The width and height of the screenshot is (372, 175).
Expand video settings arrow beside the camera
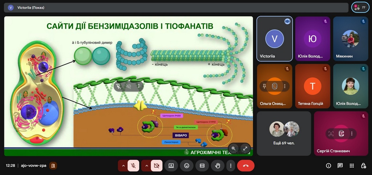146,166
